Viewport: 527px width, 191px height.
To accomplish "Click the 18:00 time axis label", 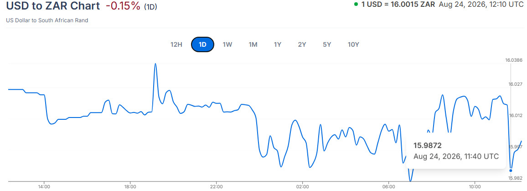I will [130, 186].
